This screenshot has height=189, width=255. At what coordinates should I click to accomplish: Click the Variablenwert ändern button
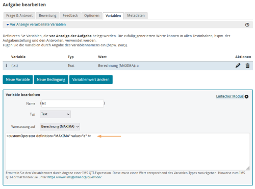click(91, 79)
